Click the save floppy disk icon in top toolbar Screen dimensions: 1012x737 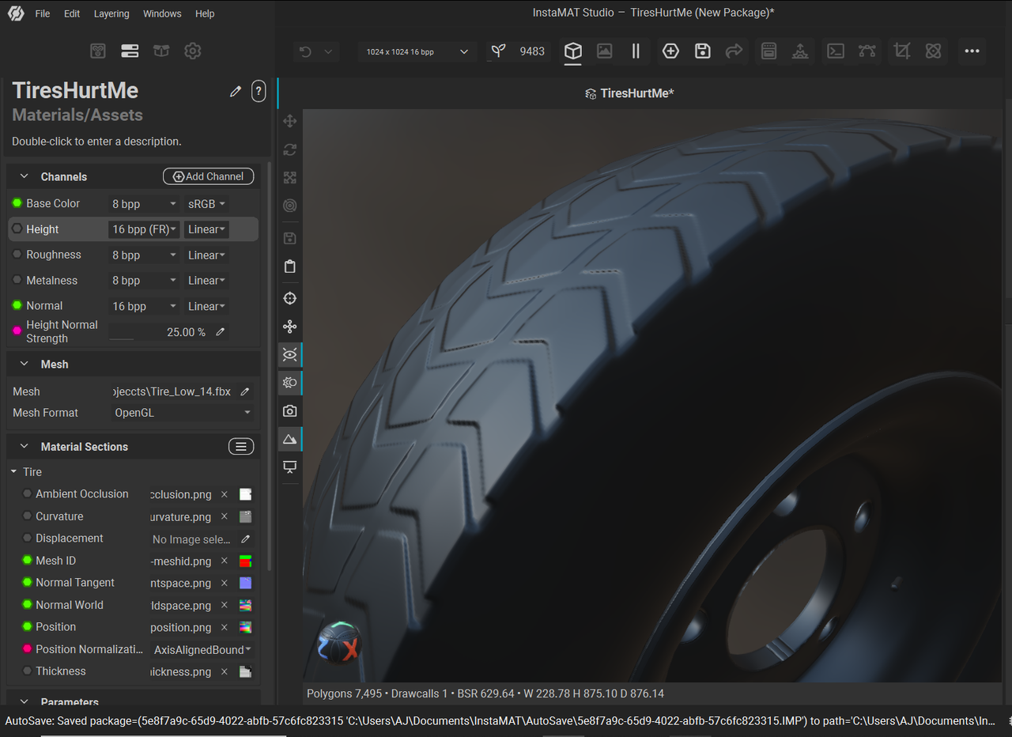click(x=702, y=51)
